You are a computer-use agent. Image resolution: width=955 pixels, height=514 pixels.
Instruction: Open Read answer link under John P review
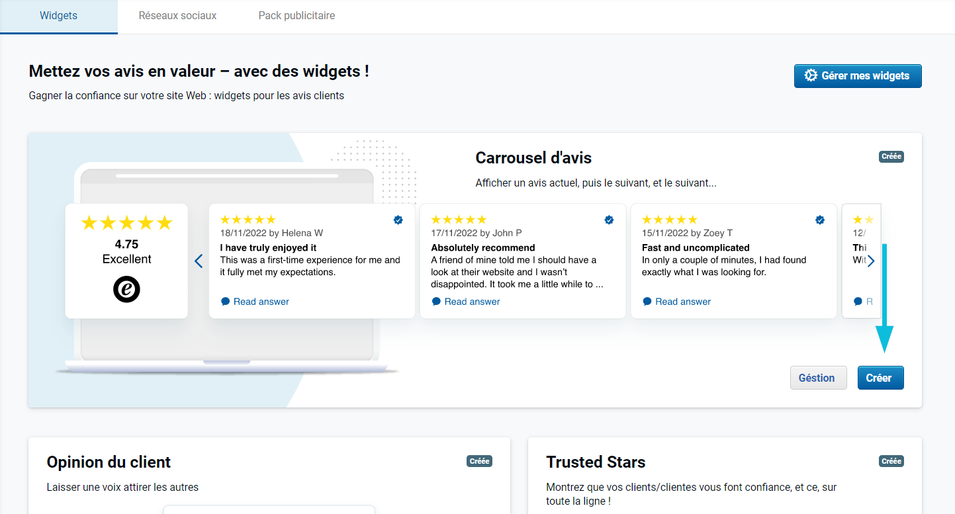click(472, 302)
